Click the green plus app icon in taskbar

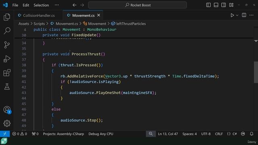tap(4, 141)
